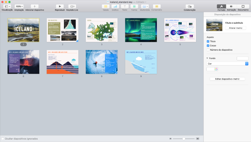The height and width of the screenshot is (142, 251).
Task: Open the Cor fill type dropdown
Action: tap(227, 64)
